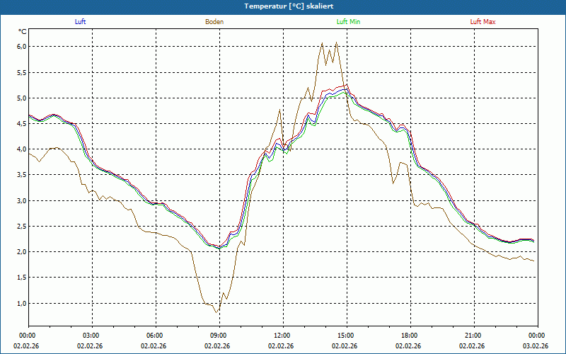This screenshot has width=566, height=354.
Task: Click the 15:00 time axis label
Action: 345,336
